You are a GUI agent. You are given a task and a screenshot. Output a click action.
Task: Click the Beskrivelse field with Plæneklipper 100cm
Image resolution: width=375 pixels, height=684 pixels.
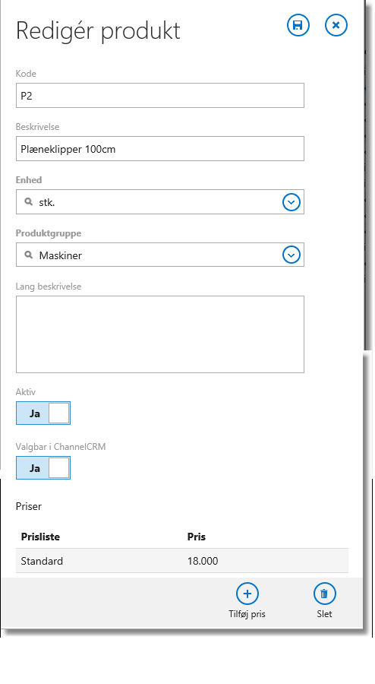pyautogui.click(x=160, y=149)
